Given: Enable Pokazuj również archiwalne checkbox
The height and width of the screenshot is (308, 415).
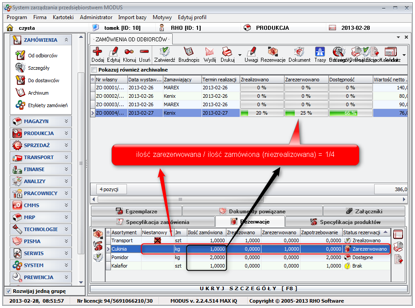Looking at the screenshot, I should [x=94, y=70].
